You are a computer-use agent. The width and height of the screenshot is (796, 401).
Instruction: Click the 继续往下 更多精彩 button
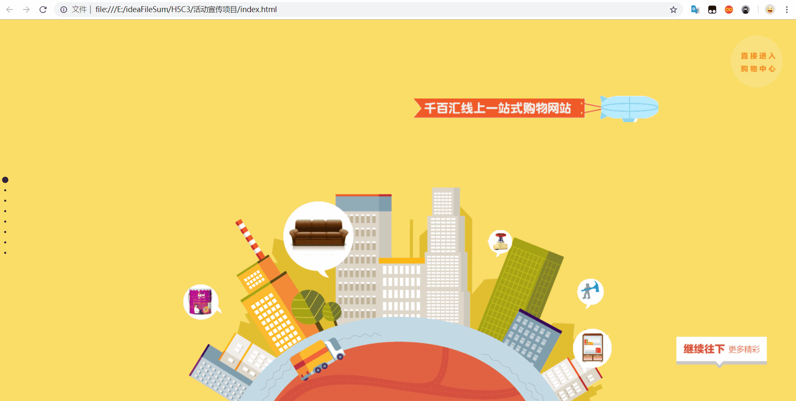click(721, 350)
